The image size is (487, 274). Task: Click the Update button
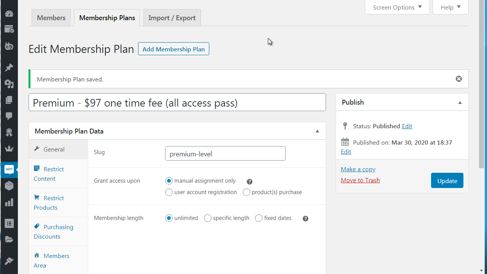[447, 181]
